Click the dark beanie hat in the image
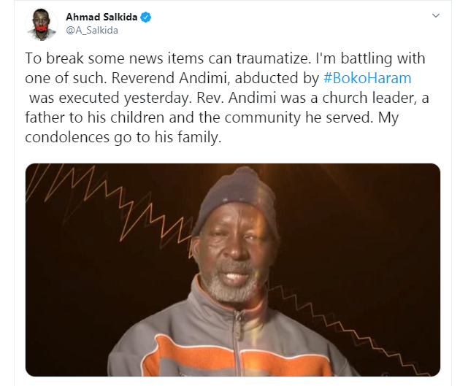 [x=234, y=198]
